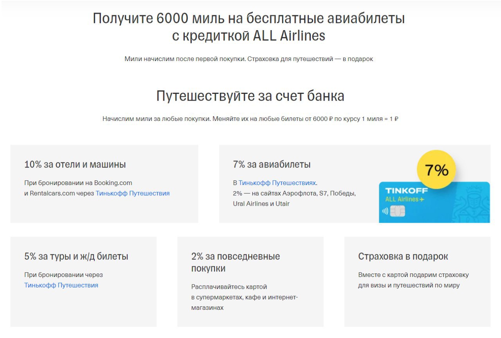This screenshot has width=501, height=338.
Task: Click text "Ural Airlines и Utair"
Action: 261,204
